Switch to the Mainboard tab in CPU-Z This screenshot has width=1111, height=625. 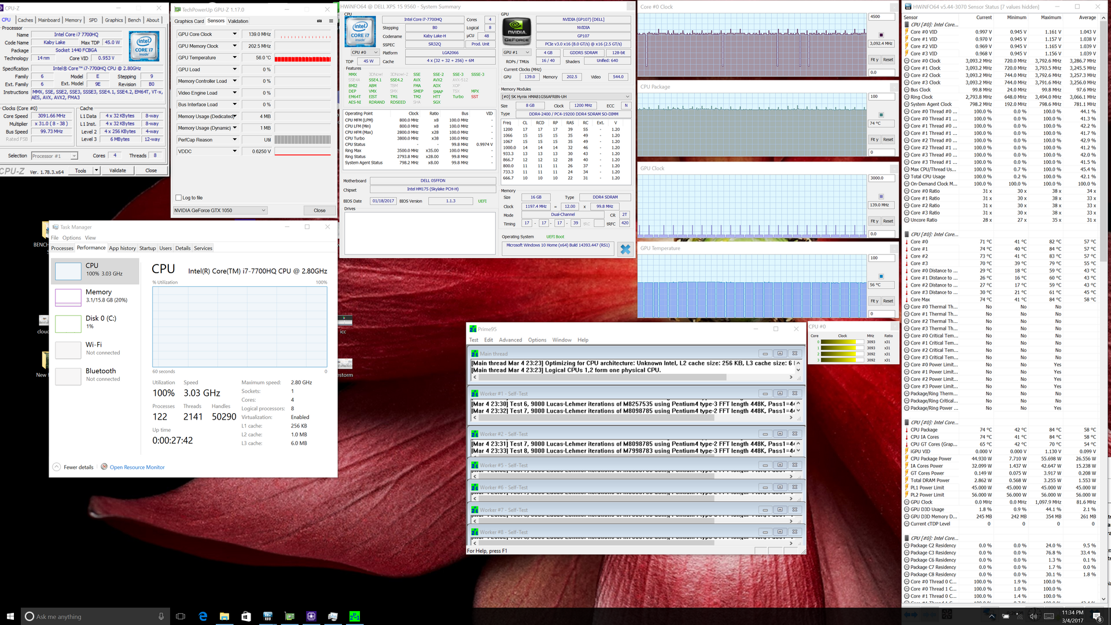[49, 20]
